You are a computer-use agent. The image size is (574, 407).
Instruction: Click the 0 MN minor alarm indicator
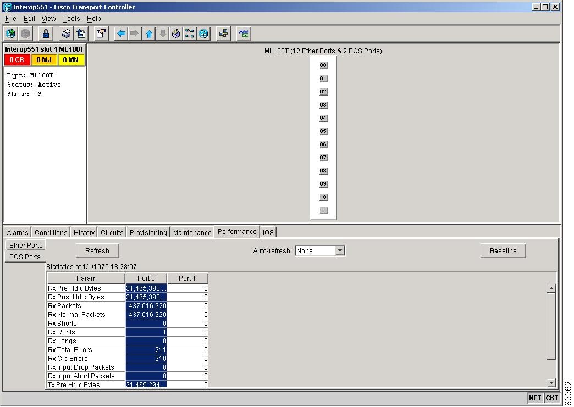tap(71, 60)
